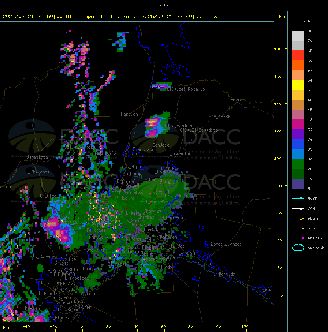Click the storm cell at Clla.del_Rosario
The height and width of the screenshot is (332, 328).
pyautogui.click(x=162, y=86)
